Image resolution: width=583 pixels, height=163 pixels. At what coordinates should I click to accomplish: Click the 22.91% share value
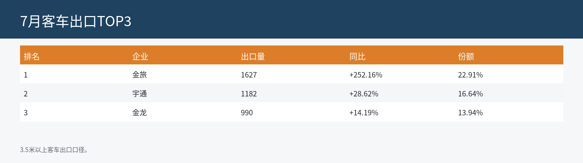point(470,75)
